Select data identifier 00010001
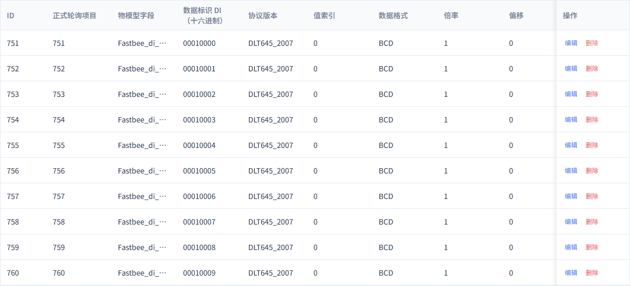This screenshot has width=630, height=286. (199, 69)
